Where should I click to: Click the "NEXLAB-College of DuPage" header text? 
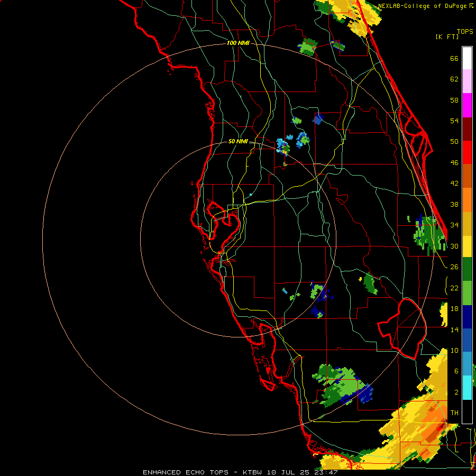tap(422, 6)
